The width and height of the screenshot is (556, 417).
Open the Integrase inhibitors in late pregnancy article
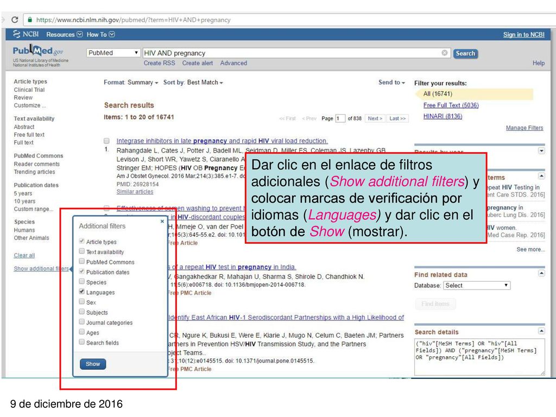[x=222, y=141]
